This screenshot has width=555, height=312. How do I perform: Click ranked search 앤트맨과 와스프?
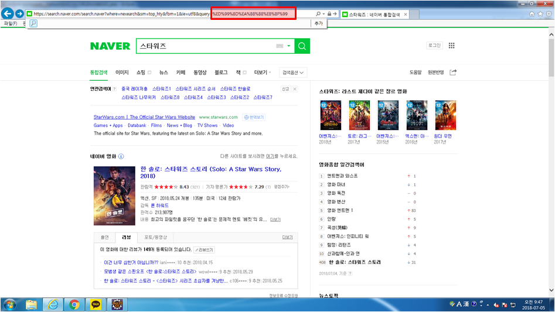click(x=342, y=176)
